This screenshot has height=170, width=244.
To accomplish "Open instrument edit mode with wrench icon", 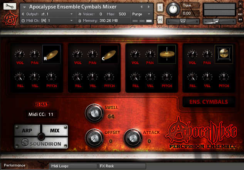I will 10,6.
